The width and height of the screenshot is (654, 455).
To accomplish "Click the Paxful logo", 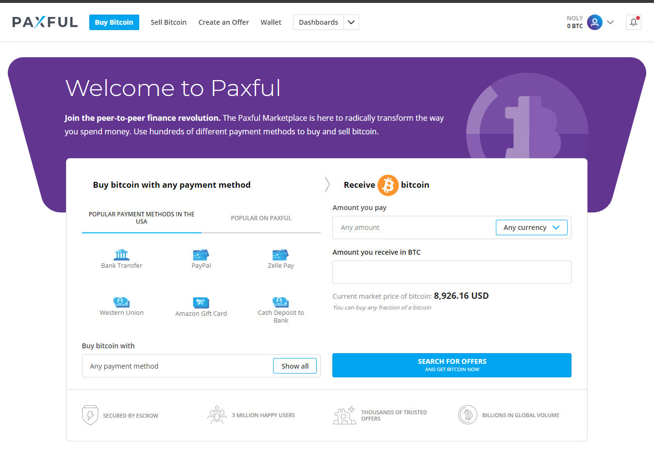I will point(45,22).
